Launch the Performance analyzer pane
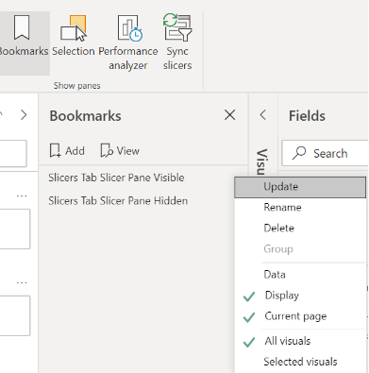Screen dimensions: 369x373 point(128,43)
